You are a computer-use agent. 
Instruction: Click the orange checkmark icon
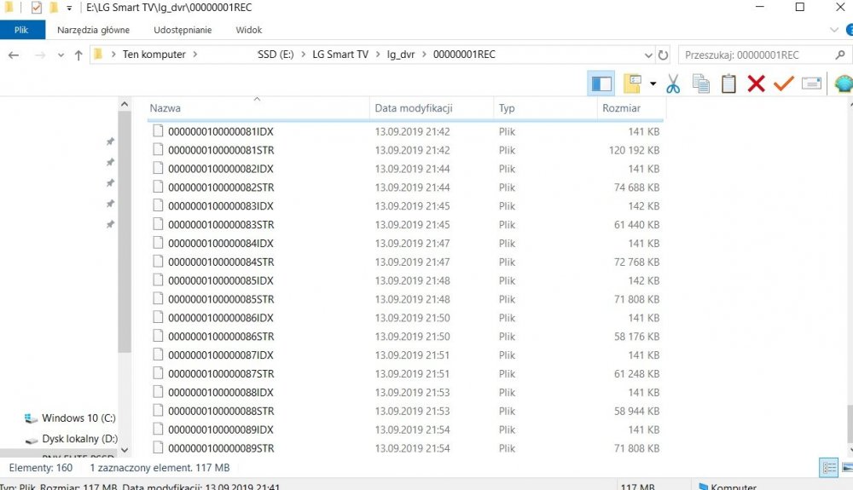coord(783,84)
